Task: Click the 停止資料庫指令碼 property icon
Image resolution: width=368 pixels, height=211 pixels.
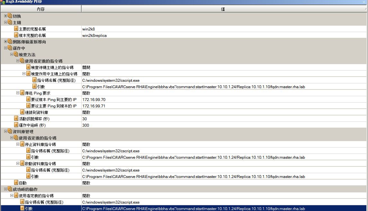Action: pos(22,144)
